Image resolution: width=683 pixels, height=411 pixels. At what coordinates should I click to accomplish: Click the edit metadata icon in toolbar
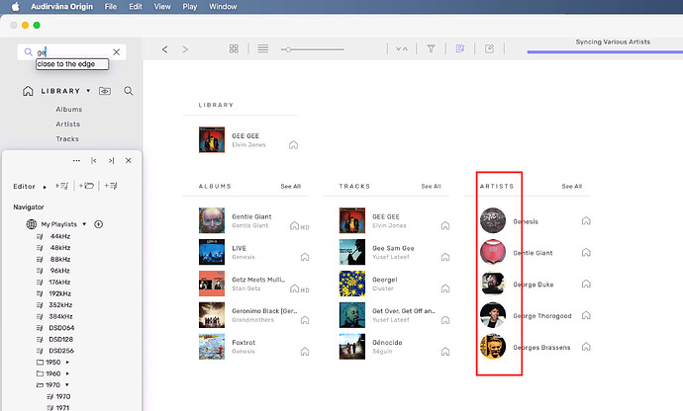(489, 48)
